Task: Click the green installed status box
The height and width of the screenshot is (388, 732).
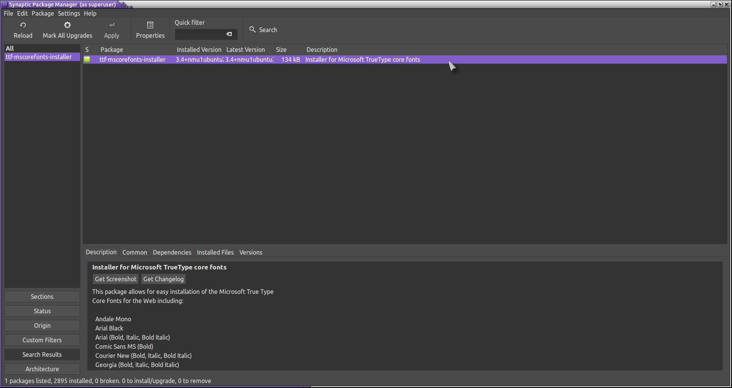Action: (87, 59)
